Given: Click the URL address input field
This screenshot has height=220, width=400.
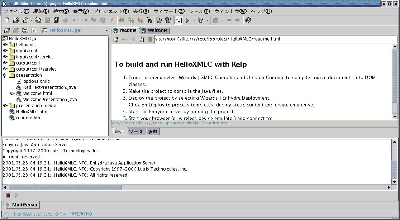Looking at the screenshot, I should click(276, 39).
